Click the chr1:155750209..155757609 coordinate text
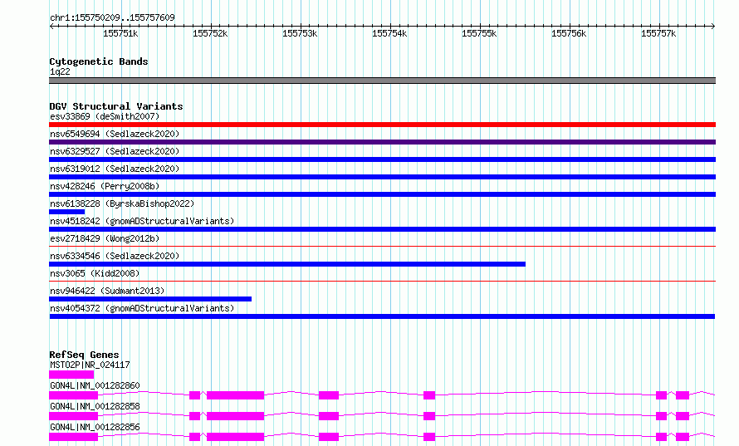This screenshot has width=739, height=446. [112, 17]
